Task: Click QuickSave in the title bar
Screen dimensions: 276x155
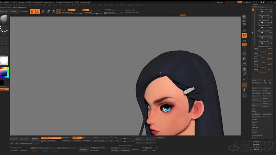Action: 220,2
